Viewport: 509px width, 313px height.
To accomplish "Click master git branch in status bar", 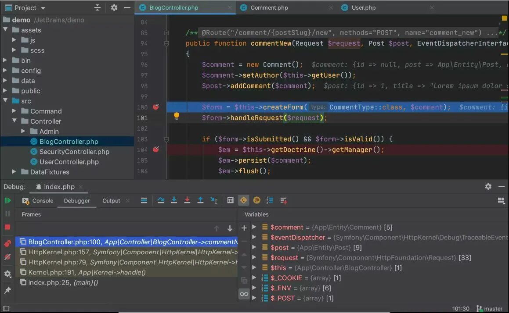I will 490,309.
